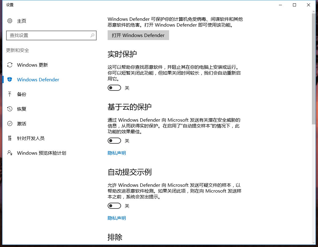Go to 主页 settings page
Image resolution: width=318 pixels, height=247 pixels.
click(20, 21)
